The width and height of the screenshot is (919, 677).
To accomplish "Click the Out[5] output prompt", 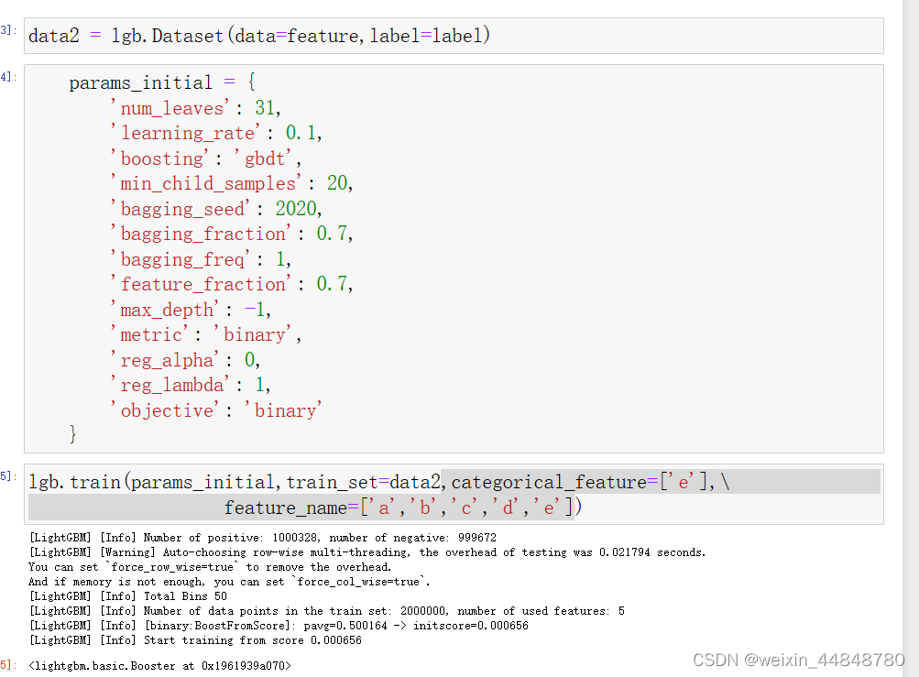I will [9, 665].
